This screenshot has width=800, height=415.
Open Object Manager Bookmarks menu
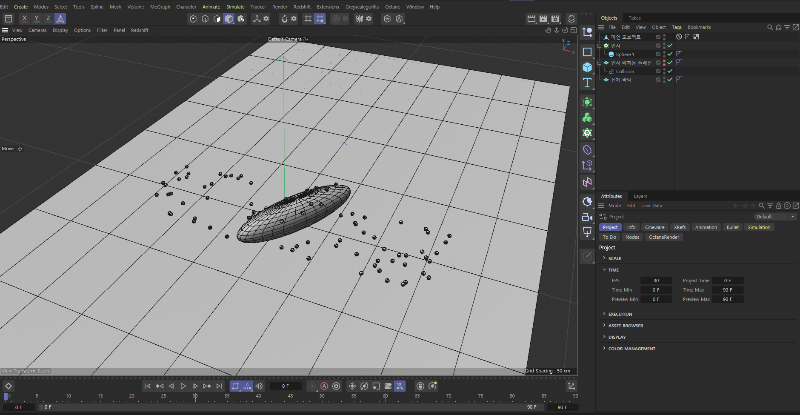(699, 27)
